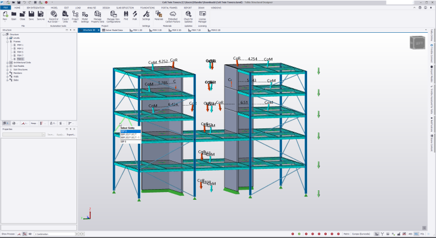Open Project Wiki from ribbon
The height and width of the screenshot is (238, 436).
coord(75,17)
